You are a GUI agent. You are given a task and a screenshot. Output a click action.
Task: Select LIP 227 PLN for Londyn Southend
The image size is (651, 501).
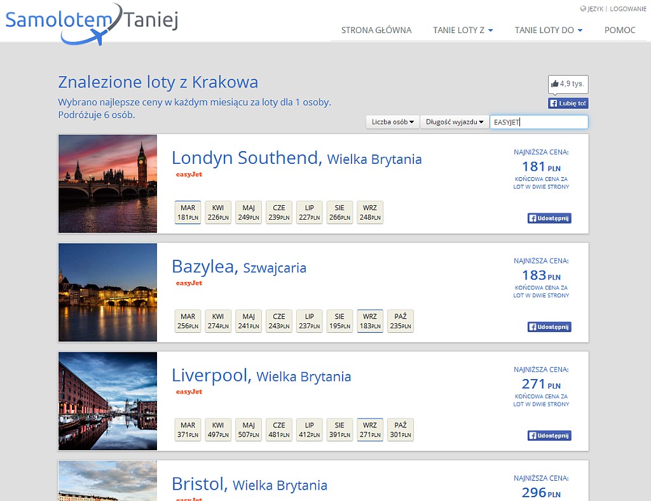(x=310, y=212)
